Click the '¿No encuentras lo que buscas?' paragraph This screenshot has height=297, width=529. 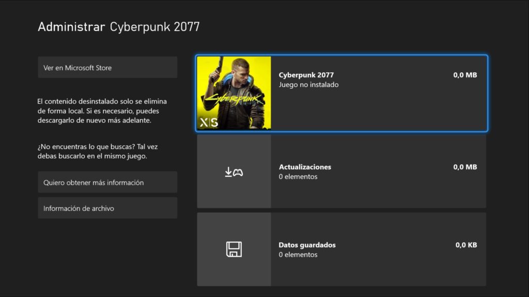98,151
